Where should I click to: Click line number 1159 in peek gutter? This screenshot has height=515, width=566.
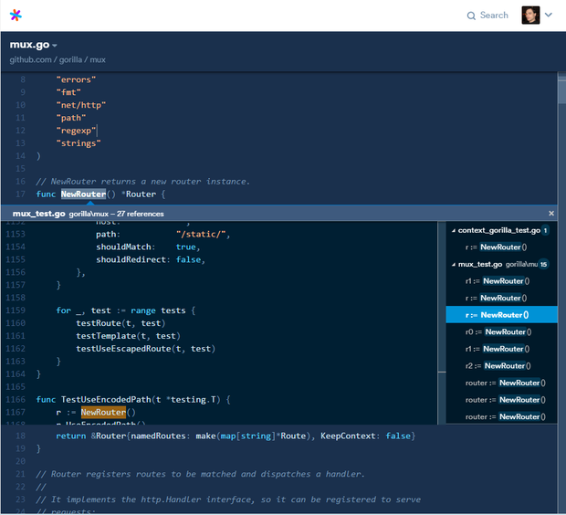coord(16,310)
